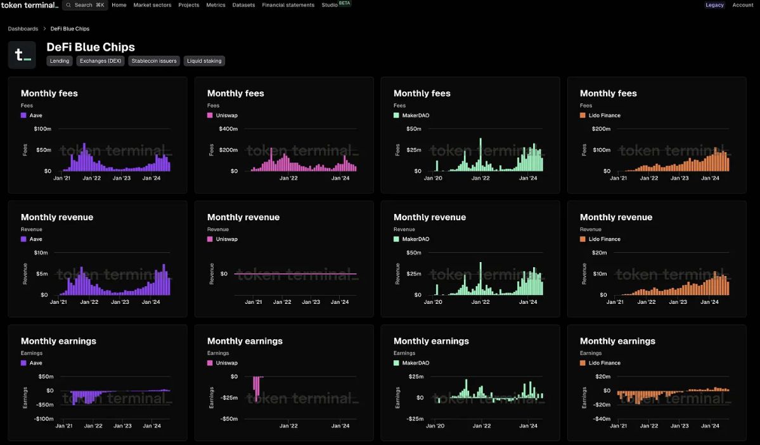Click the Legacy button
The height and width of the screenshot is (445, 760).
click(714, 5)
